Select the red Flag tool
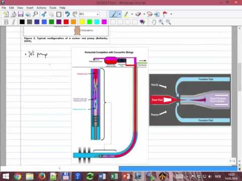 (x=165, y=14)
